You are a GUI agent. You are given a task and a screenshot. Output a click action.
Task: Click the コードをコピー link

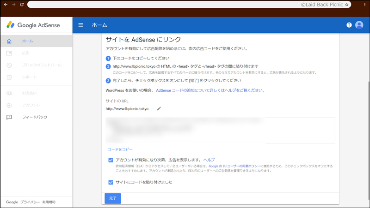120,149
